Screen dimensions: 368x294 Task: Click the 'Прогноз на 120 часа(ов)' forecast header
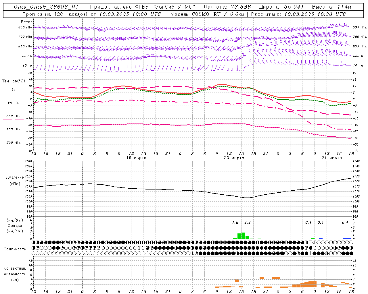point(55,14)
